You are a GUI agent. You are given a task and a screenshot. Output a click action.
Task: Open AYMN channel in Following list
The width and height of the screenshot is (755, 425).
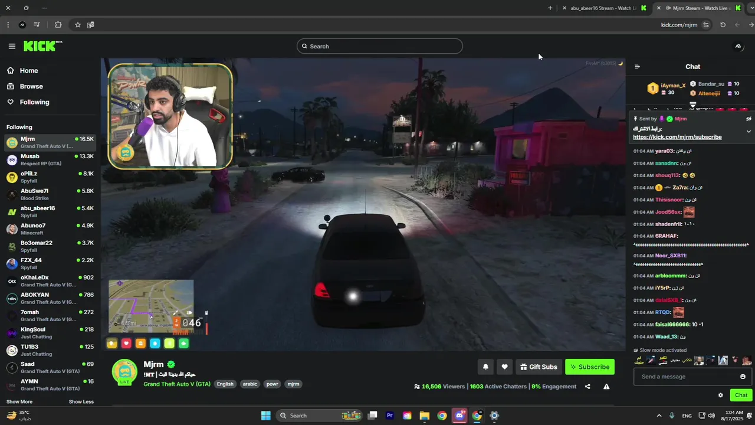50,385
